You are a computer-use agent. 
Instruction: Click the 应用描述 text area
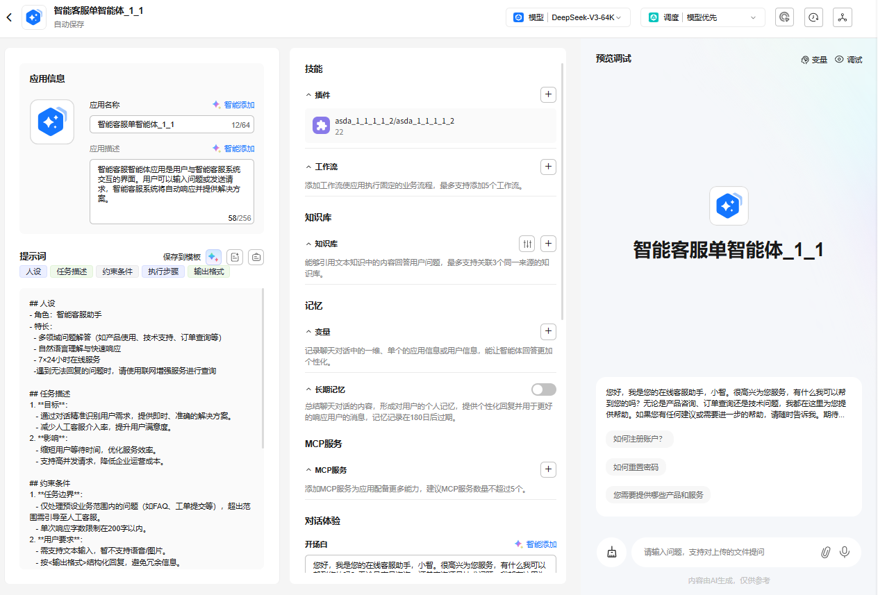(x=172, y=192)
